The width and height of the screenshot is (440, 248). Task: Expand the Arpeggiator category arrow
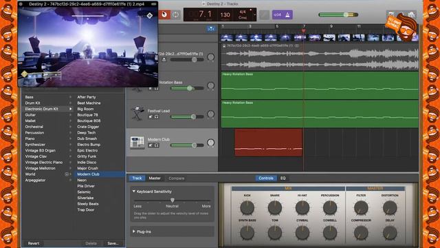[x=70, y=180]
